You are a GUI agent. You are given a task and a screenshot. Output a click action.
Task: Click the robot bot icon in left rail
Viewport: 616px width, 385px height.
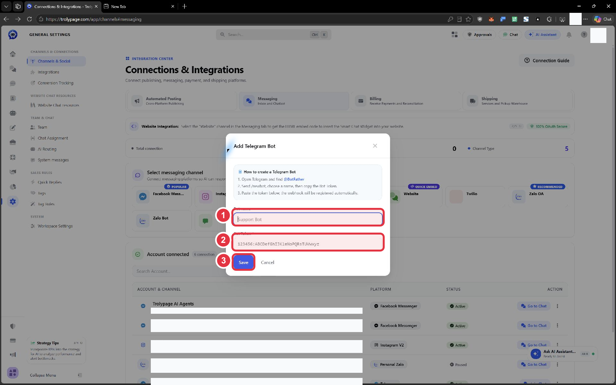(x=13, y=113)
